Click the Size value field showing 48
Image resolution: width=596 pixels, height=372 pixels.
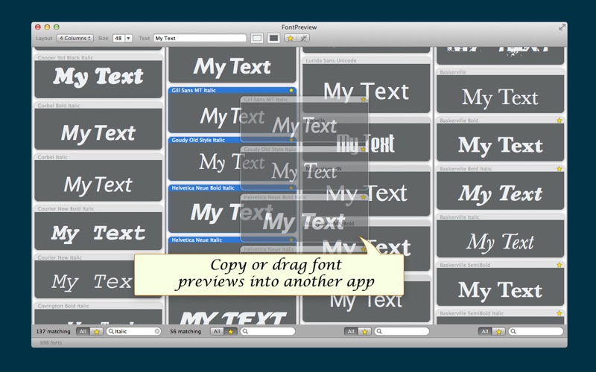[118, 38]
